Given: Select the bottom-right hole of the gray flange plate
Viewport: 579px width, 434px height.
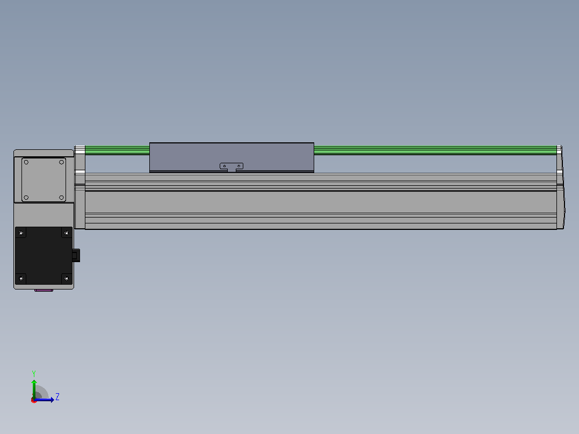Looking at the screenshot, I should click(x=61, y=198).
